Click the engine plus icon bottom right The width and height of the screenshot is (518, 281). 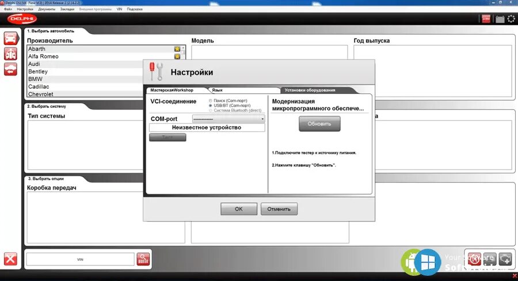click(505, 259)
